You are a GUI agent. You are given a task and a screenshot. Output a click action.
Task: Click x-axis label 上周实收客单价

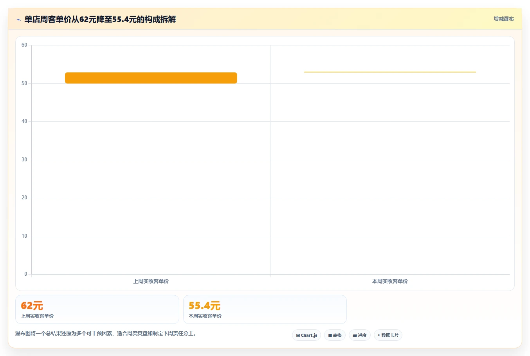coord(151,281)
